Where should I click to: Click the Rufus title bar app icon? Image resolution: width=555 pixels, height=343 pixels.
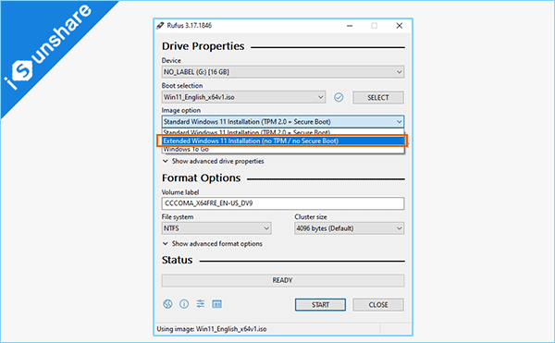(160, 26)
